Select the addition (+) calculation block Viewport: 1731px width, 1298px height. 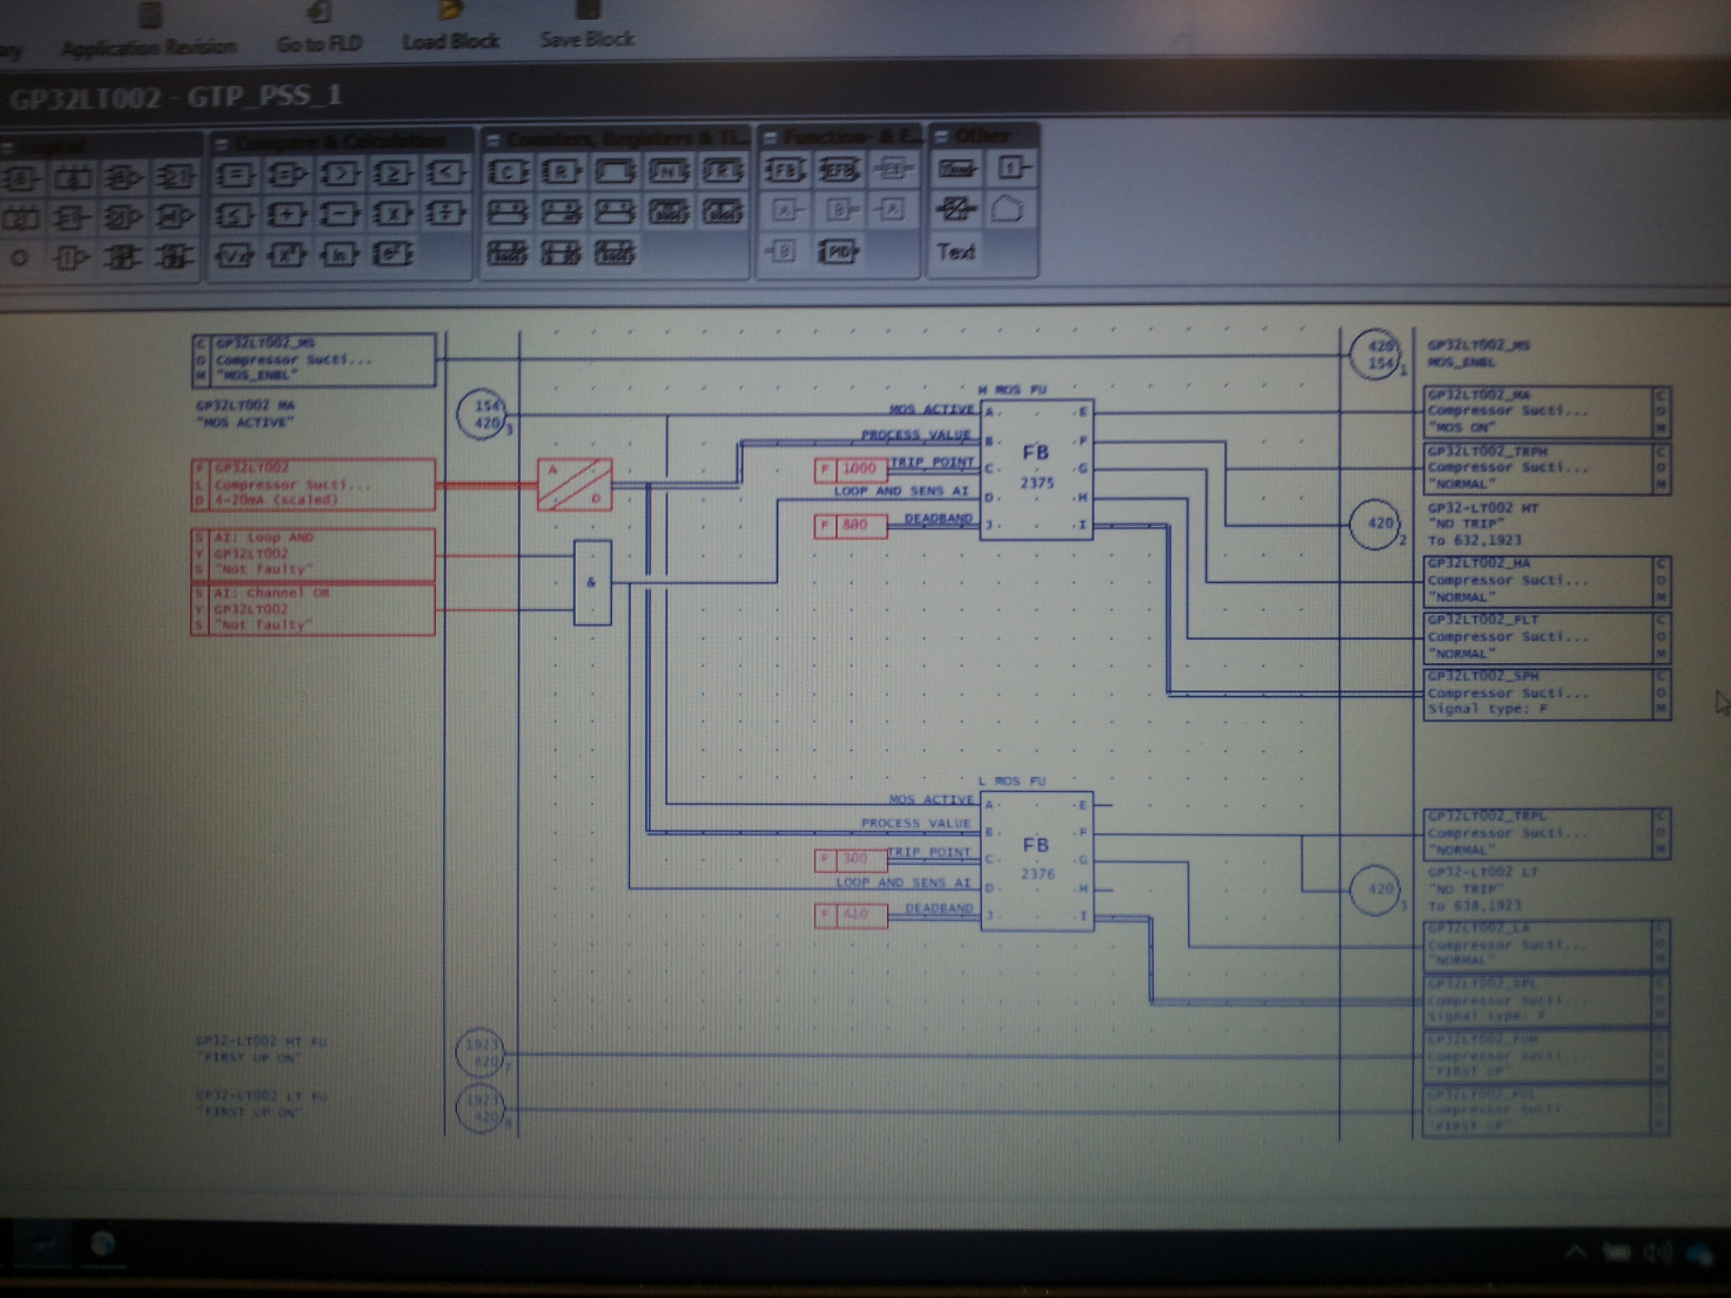click(x=286, y=214)
